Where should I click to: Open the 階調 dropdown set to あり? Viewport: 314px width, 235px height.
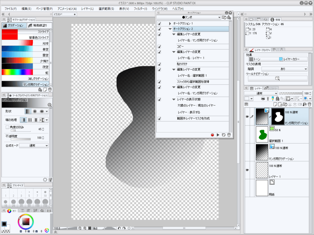[284, 69]
